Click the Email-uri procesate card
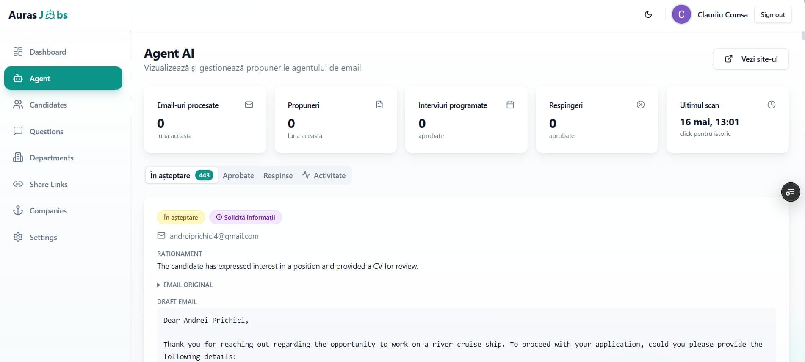The height and width of the screenshot is (362, 805). click(x=205, y=119)
